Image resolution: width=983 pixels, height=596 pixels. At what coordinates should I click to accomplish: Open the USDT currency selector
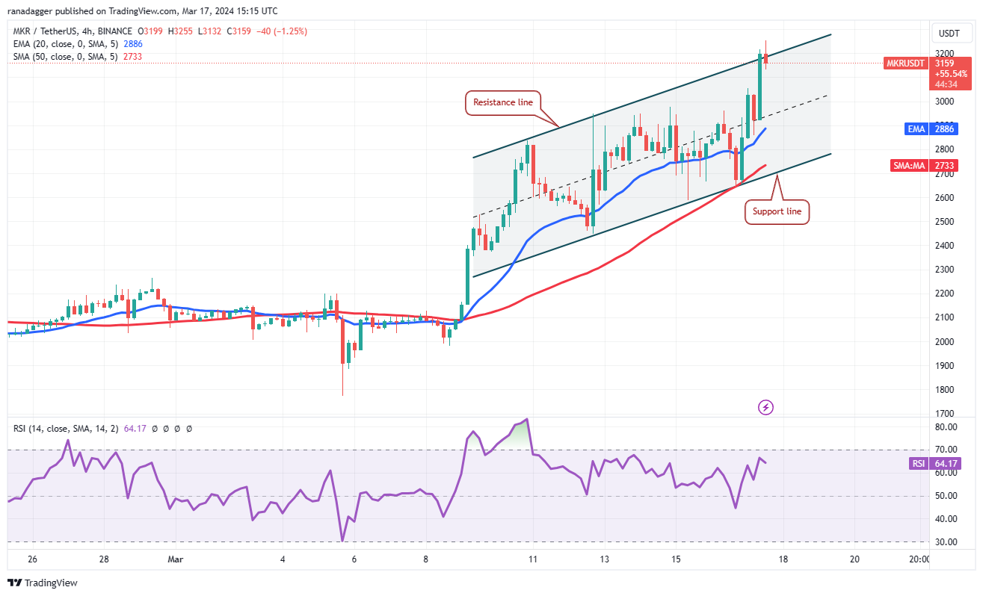[949, 33]
